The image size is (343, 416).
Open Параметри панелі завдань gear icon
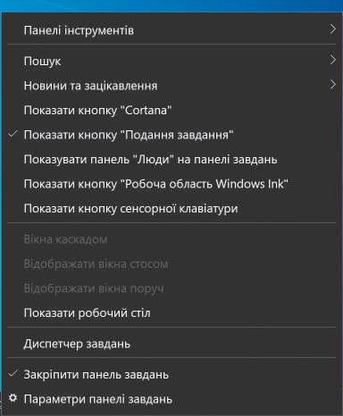pyautogui.click(x=13, y=398)
